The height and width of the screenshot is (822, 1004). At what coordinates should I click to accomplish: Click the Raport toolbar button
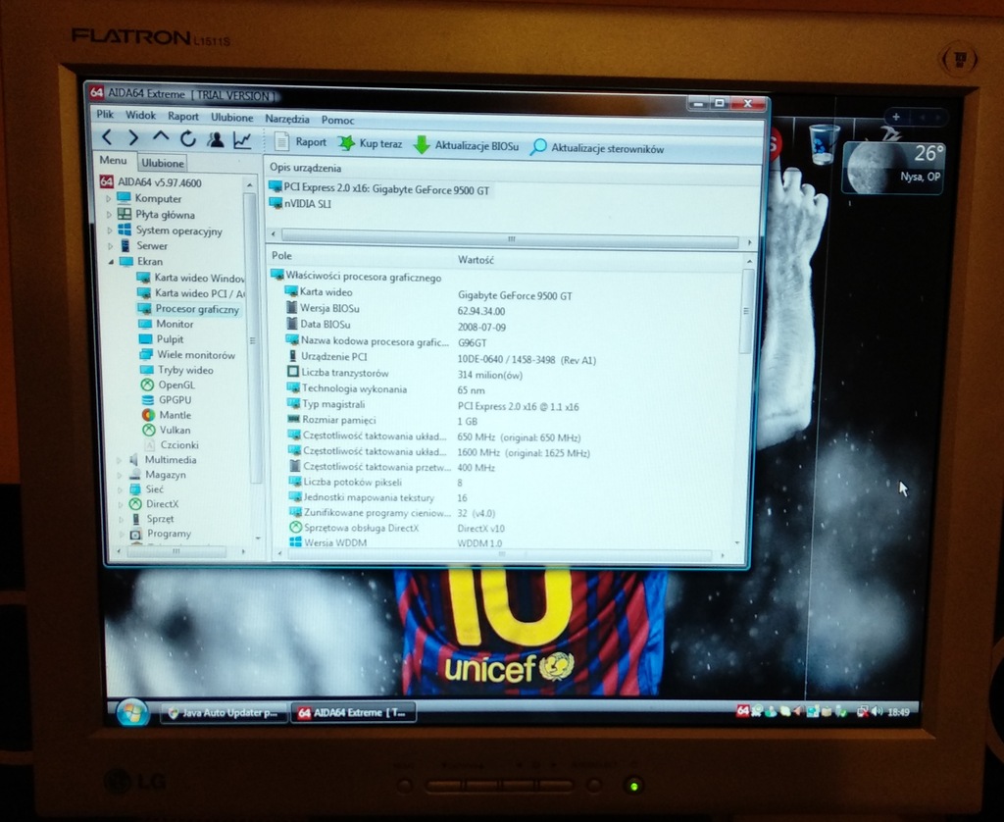coord(300,141)
